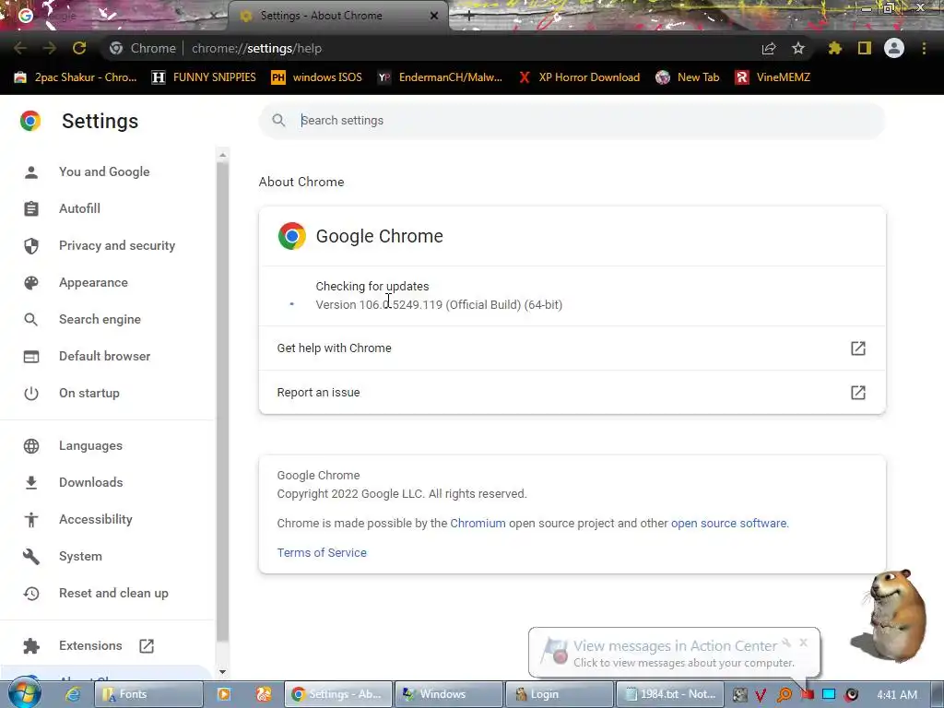Image resolution: width=944 pixels, height=708 pixels.
Task: Open Default browser settings
Action: point(107,356)
